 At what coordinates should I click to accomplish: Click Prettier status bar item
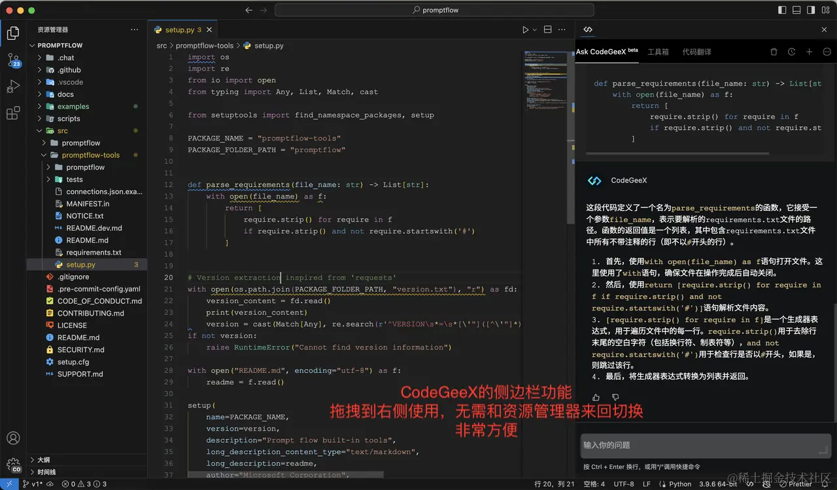tap(796, 484)
